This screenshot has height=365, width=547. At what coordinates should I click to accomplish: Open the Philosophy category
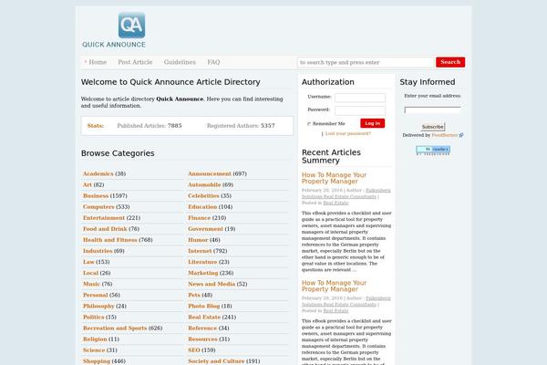(98, 306)
